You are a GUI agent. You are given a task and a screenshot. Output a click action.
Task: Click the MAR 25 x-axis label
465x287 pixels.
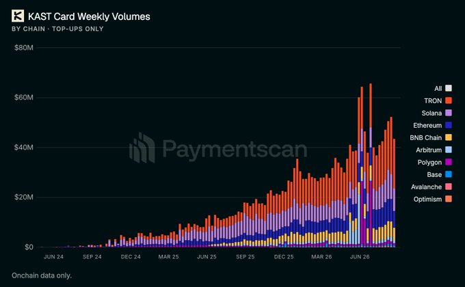pos(168,257)
